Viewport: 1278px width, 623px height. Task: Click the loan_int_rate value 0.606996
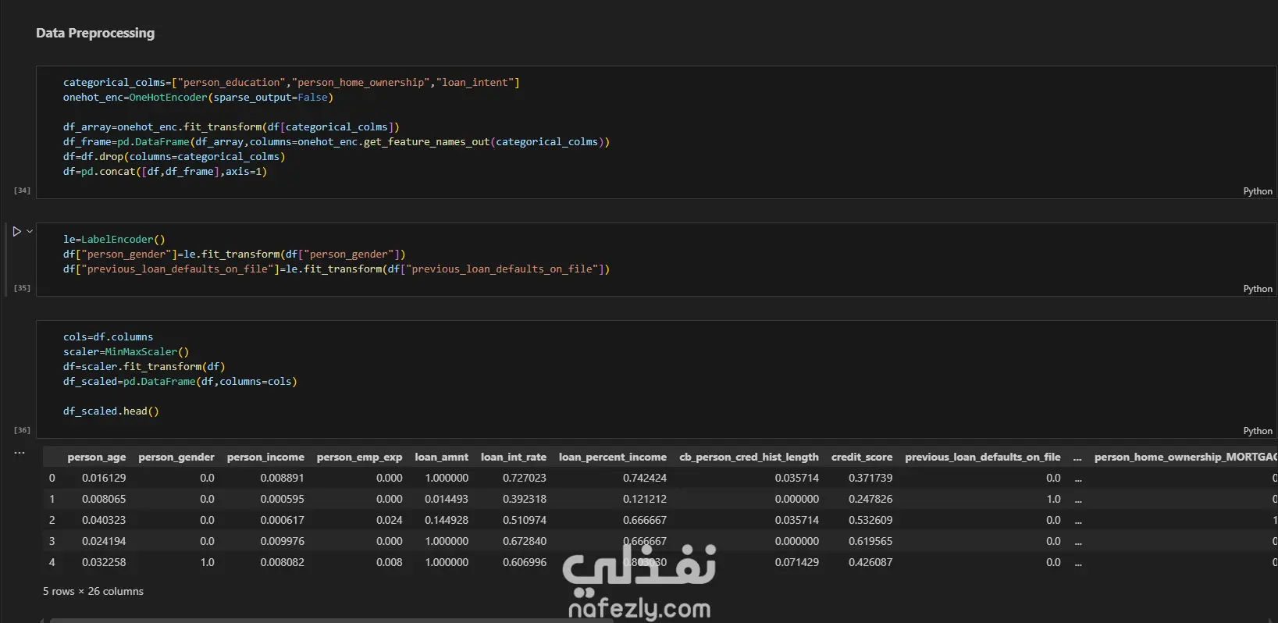point(525,562)
